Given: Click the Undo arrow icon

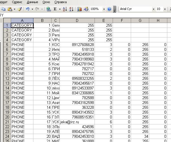Looking at the screenshot, I should pyautogui.click(x=27, y=9).
